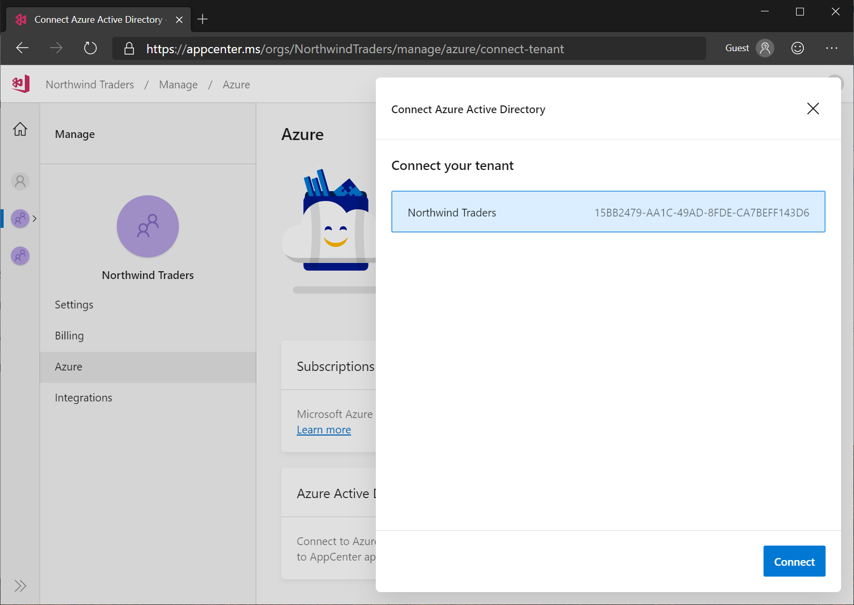Open the browser settings ellipsis menu
Screen dimensions: 854x605
pyautogui.click(x=831, y=48)
